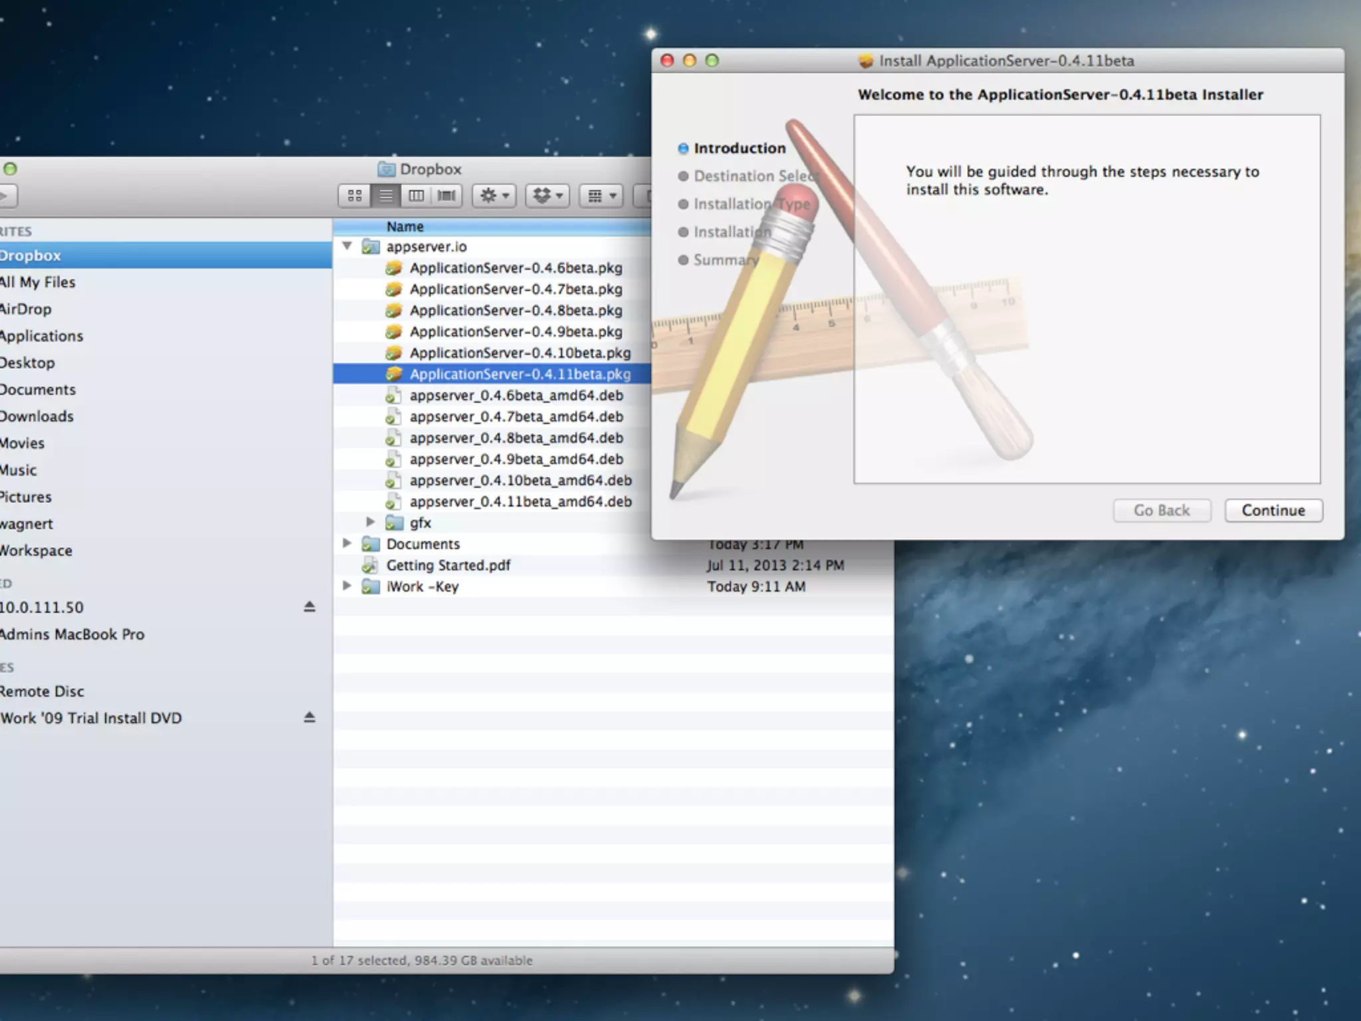Open the Arrange items dropdown

click(601, 195)
